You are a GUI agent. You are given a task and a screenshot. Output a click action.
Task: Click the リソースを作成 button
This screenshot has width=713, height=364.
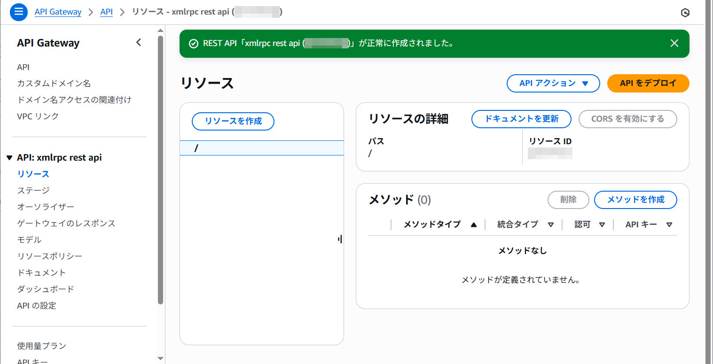[233, 121]
